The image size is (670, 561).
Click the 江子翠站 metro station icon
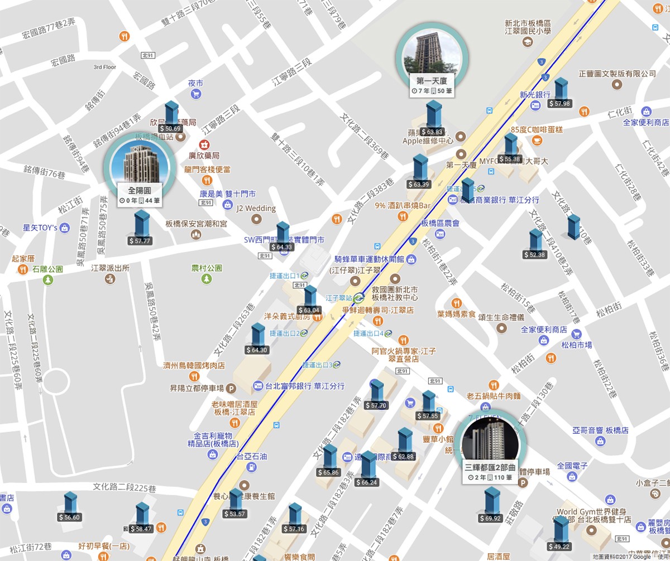coord(358,298)
